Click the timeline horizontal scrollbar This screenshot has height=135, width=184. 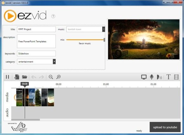click(x=26, y=120)
